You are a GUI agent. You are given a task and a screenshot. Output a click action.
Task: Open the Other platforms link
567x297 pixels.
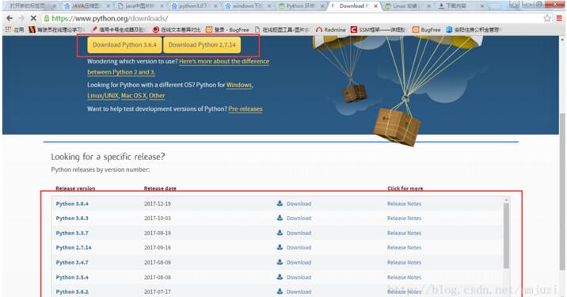[157, 96]
